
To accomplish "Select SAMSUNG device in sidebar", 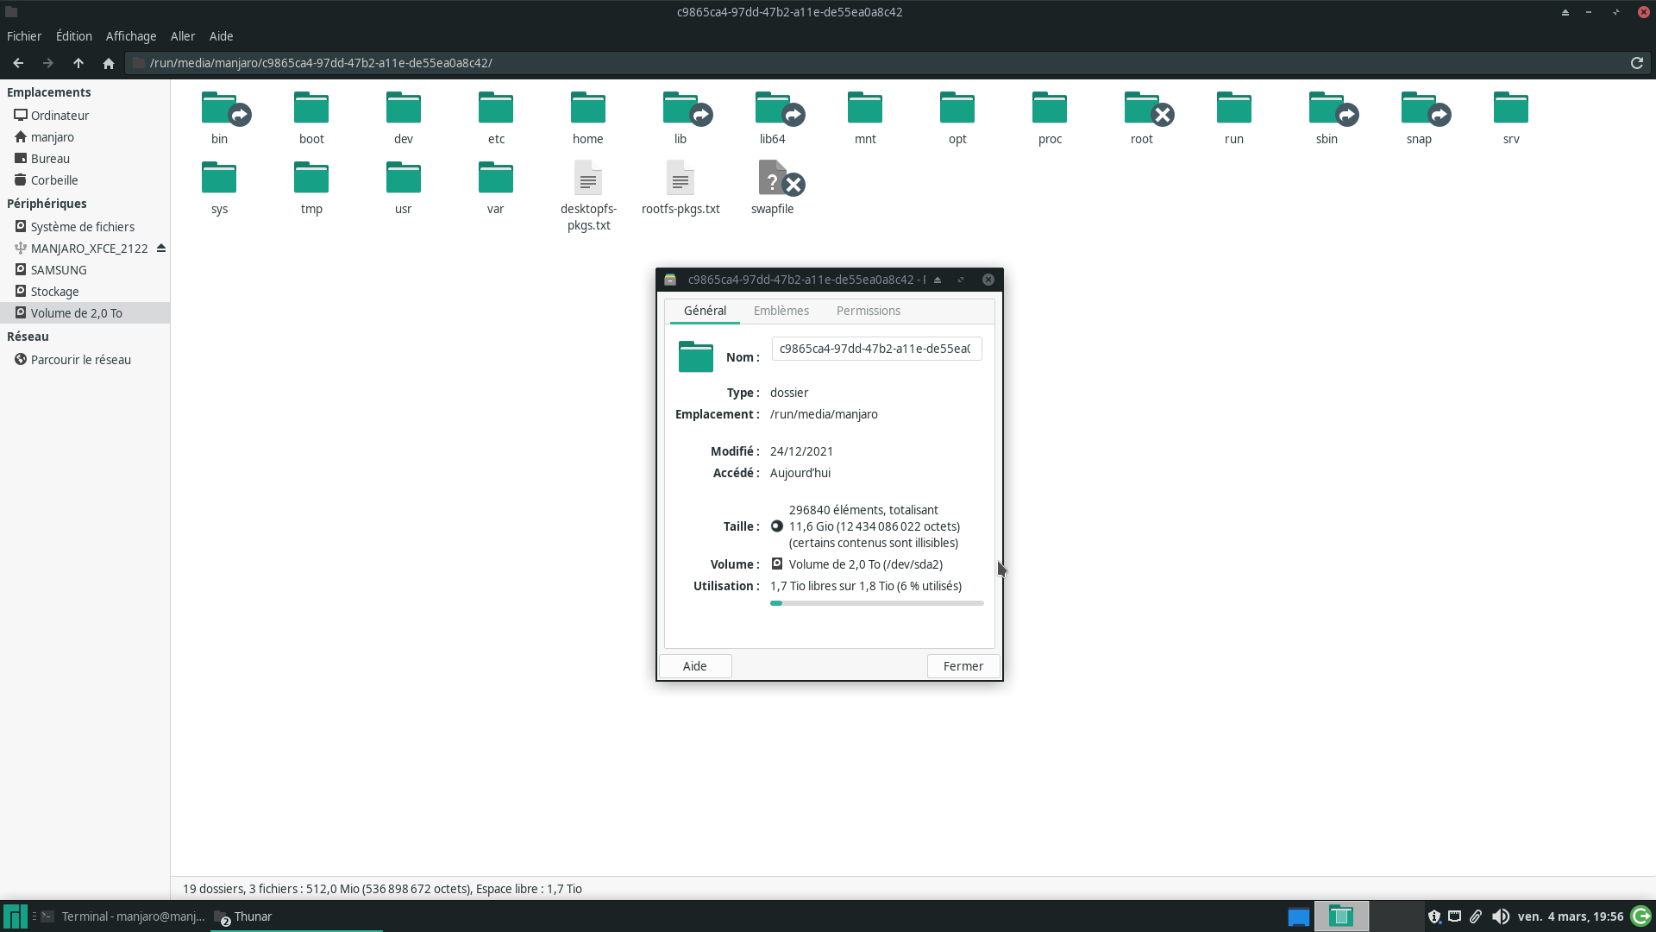I will 59,270.
